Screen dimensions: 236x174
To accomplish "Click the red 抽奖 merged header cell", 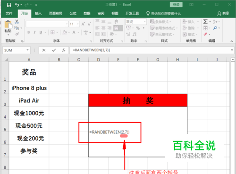I will tap(138, 100).
